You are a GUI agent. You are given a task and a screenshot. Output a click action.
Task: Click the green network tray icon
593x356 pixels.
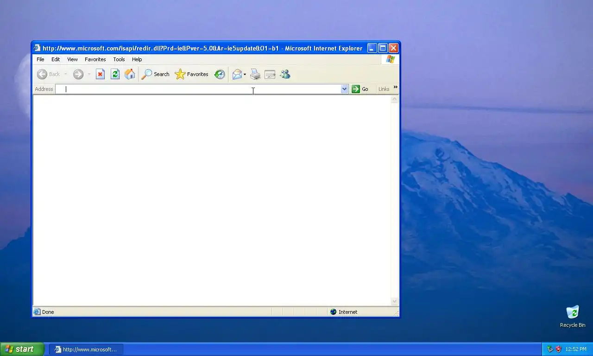(x=550, y=349)
